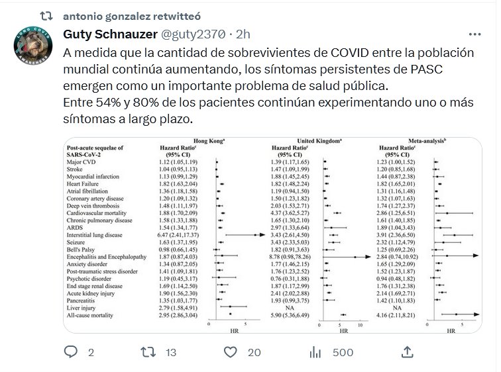This screenshot has height=372, width=501.
Task: Click the view count 500
Action: 343,353
